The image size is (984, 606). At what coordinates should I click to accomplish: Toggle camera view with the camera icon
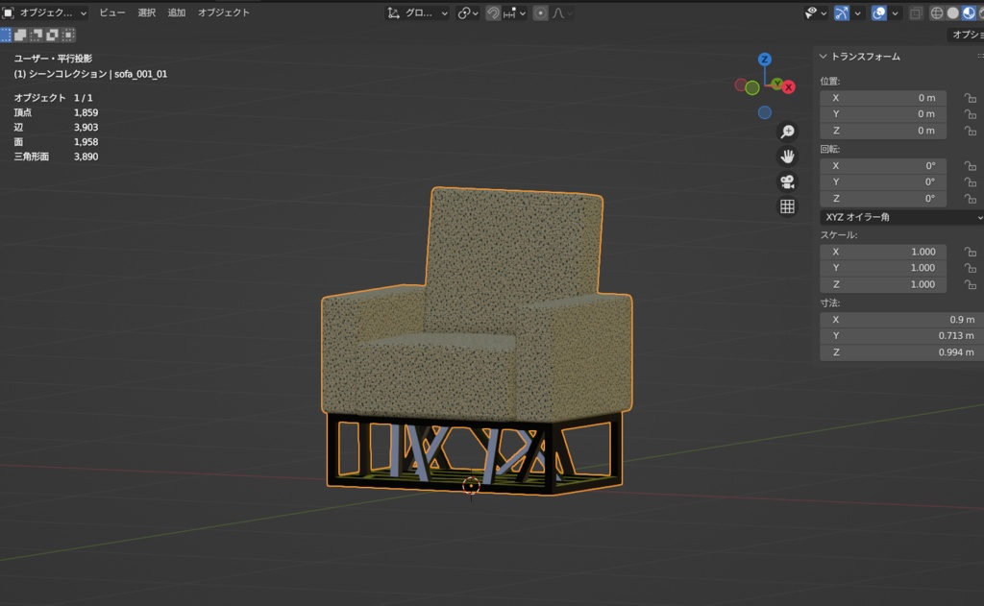coord(787,182)
